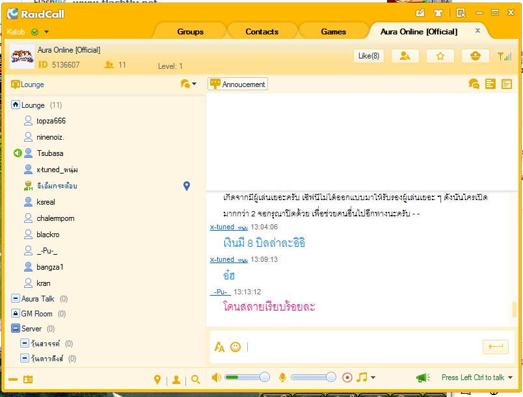Check the network signal strength icon

pos(504,57)
